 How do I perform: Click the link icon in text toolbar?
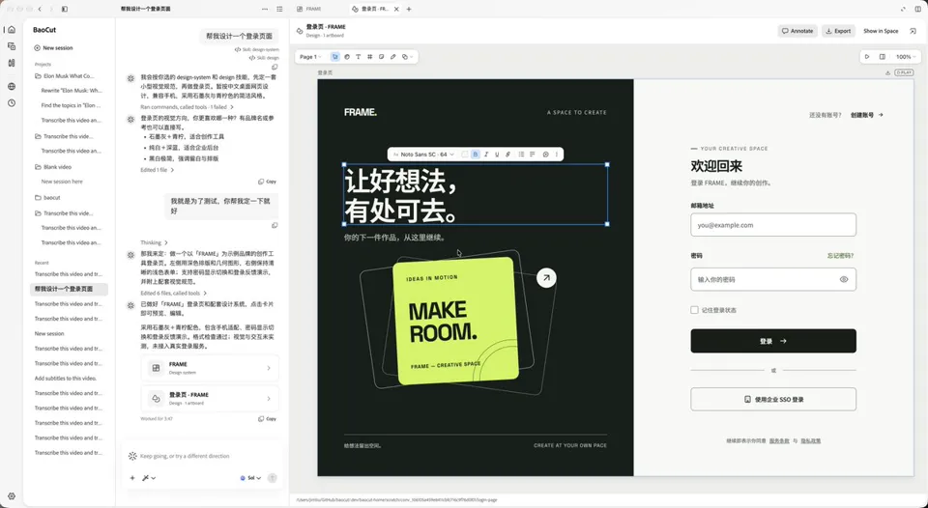coord(507,155)
